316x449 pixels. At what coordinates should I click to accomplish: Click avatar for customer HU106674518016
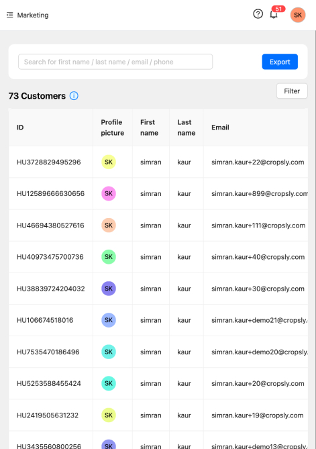[109, 320]
